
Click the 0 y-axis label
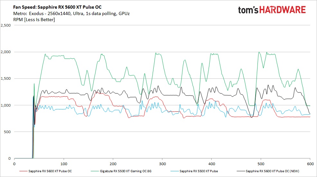10,158
